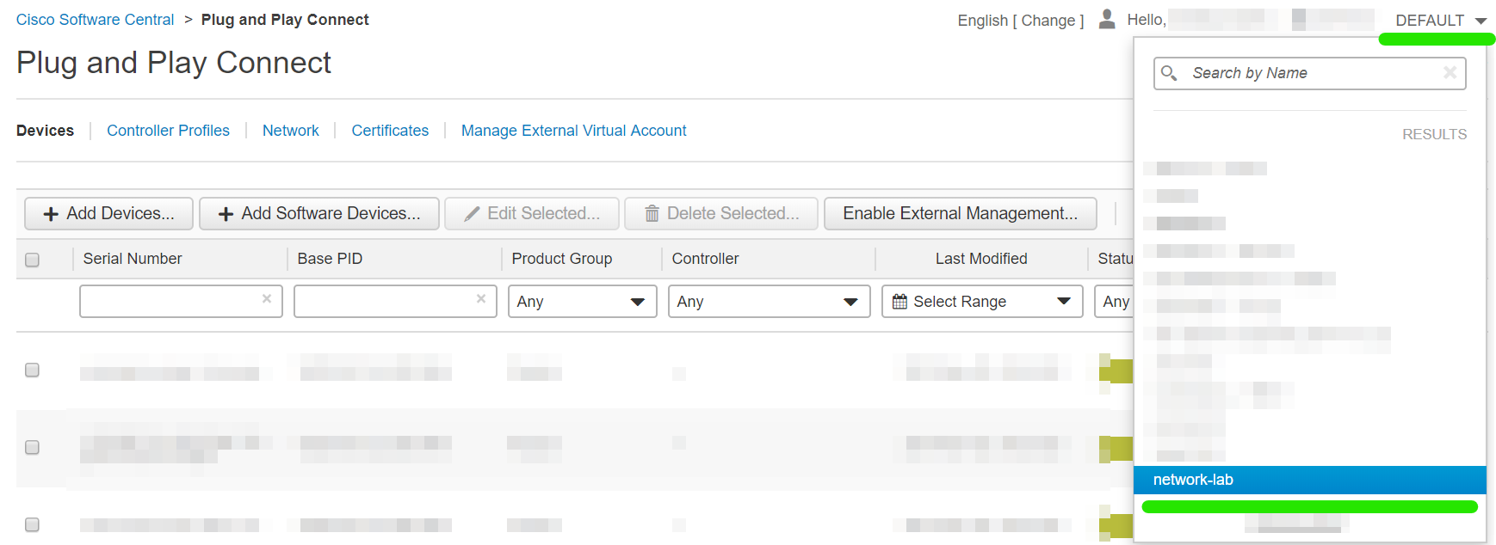The image size is (1496, 545).
Task: Clear the Base PID filter with its X
Action: click(481, 298)
